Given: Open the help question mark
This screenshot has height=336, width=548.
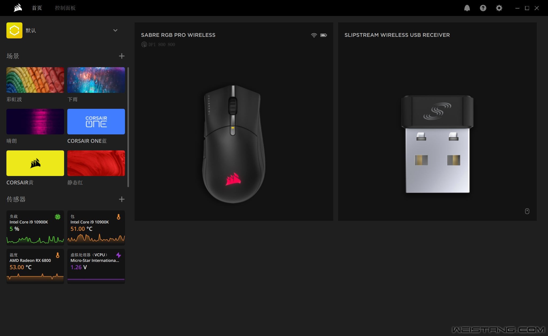Looking at the screenshot, I should coord(483,8).
